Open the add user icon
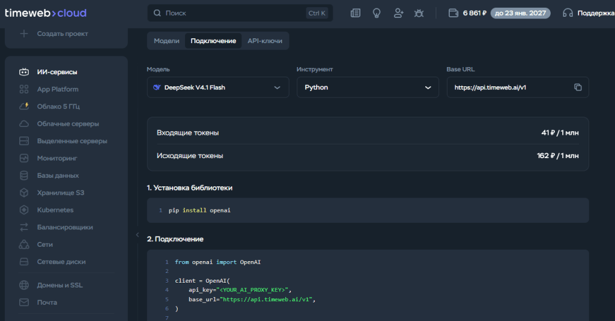Screen dimensions: 615x321 [398, 13]
